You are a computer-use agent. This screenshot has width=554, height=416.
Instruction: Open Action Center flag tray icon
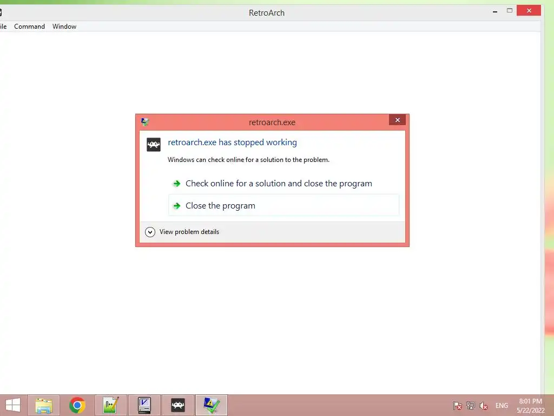point(458,405)
